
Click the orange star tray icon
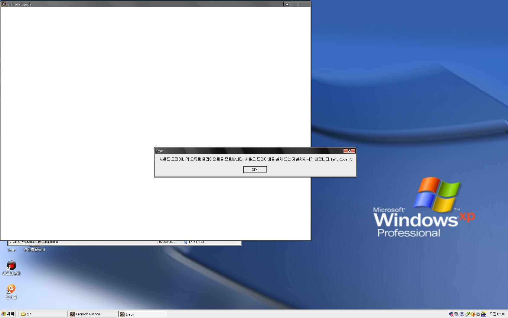[x=473, y=314]
